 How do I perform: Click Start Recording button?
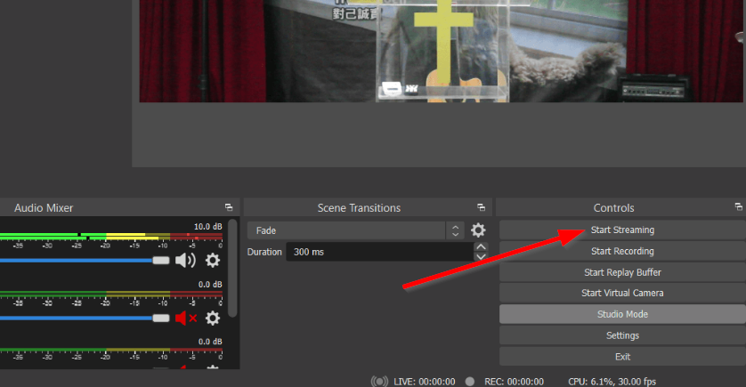621,251
